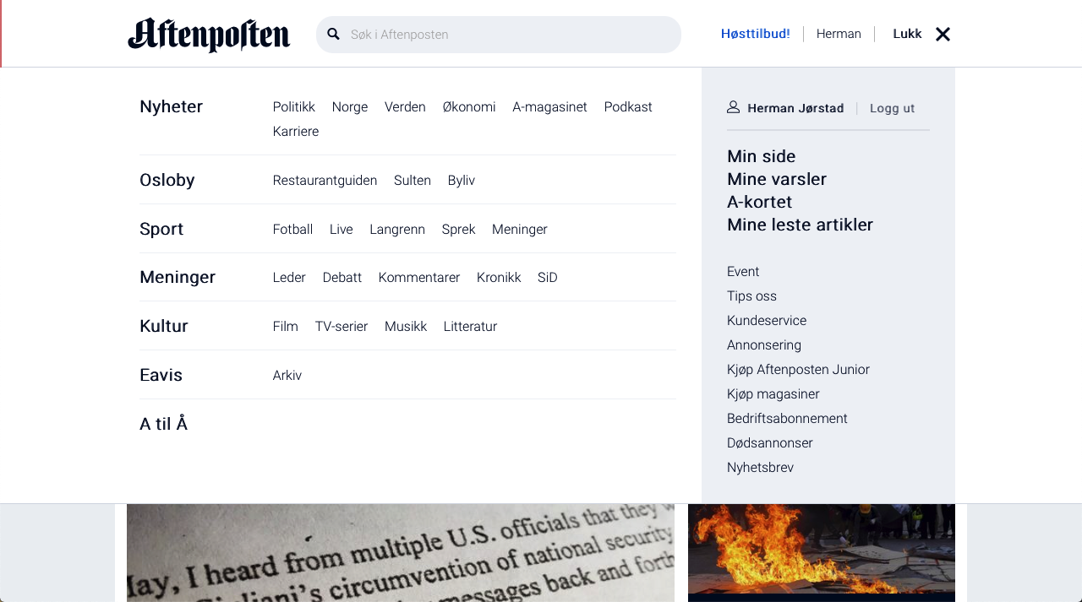Open the A til Å index

click(x=164, y=424)
